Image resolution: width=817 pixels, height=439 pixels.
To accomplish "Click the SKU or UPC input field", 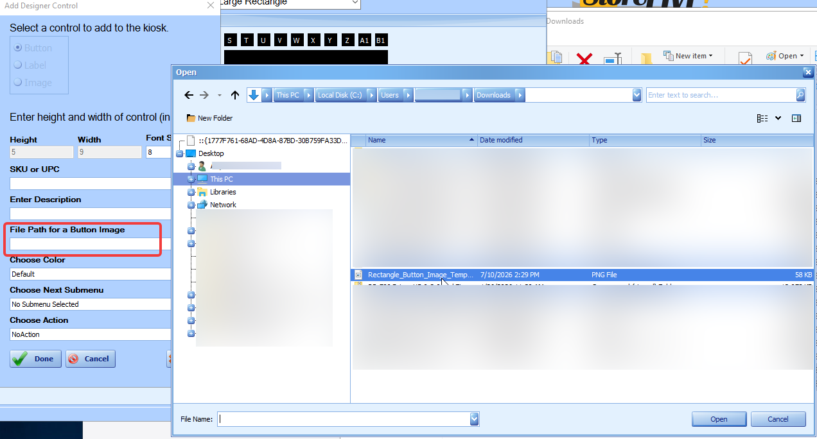I will (91, 184).
